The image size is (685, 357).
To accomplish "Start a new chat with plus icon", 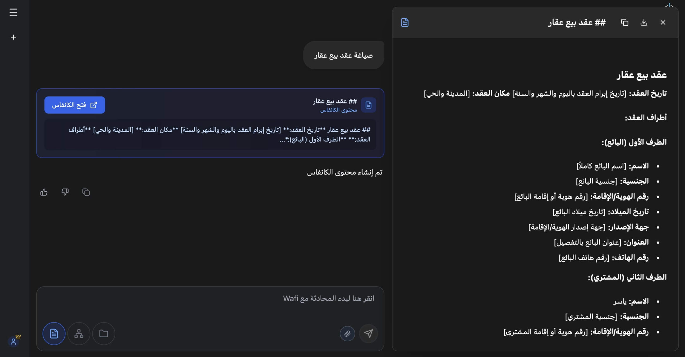I will click(x=13, y=37).
